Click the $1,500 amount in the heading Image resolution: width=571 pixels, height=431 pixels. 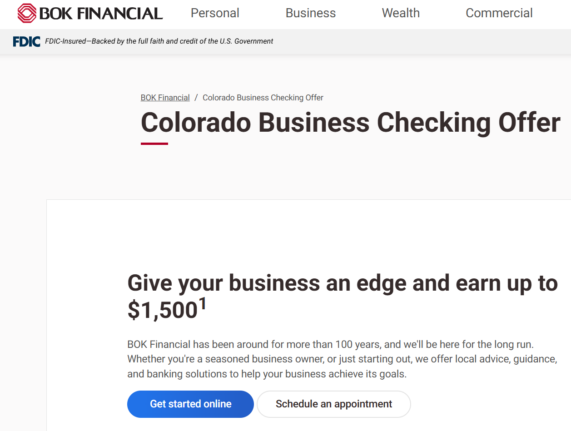[162, 310]
